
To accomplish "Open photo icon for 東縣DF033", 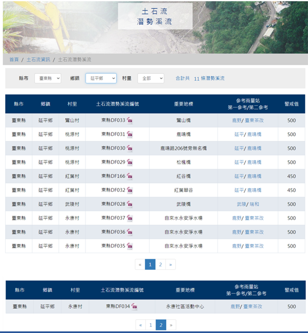I will click(130, 120).
